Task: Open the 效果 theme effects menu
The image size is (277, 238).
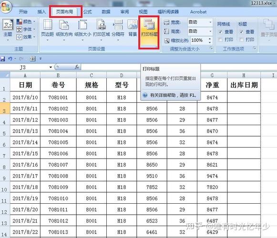Action: click(26, 37)
